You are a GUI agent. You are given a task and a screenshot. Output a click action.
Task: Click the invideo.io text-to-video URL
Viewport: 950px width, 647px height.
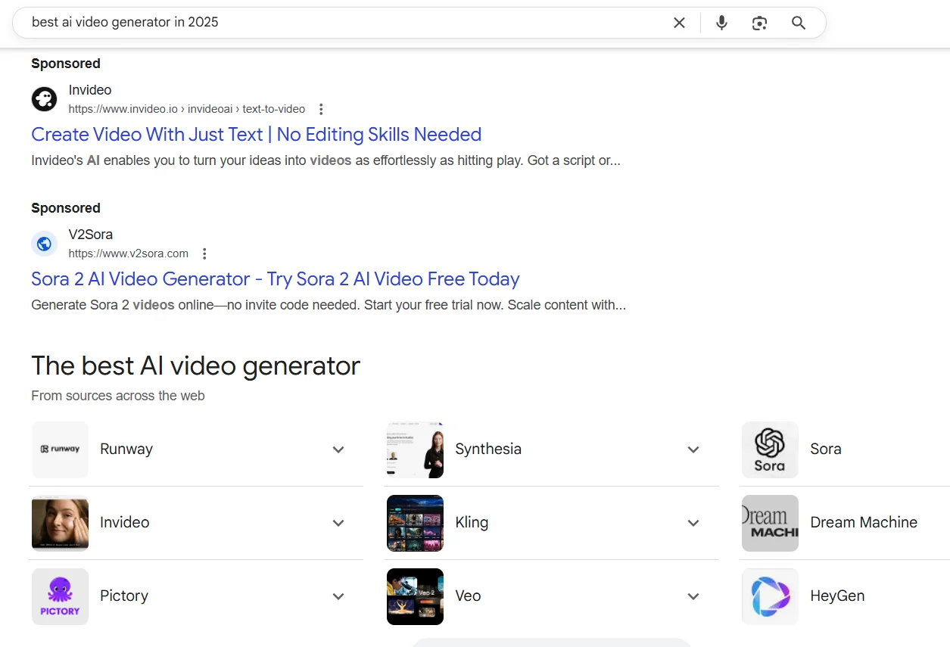186,109
